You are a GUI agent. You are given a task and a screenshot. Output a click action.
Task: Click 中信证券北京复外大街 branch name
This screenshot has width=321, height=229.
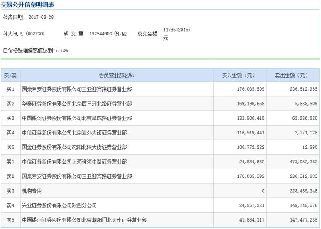coord(74,133)
